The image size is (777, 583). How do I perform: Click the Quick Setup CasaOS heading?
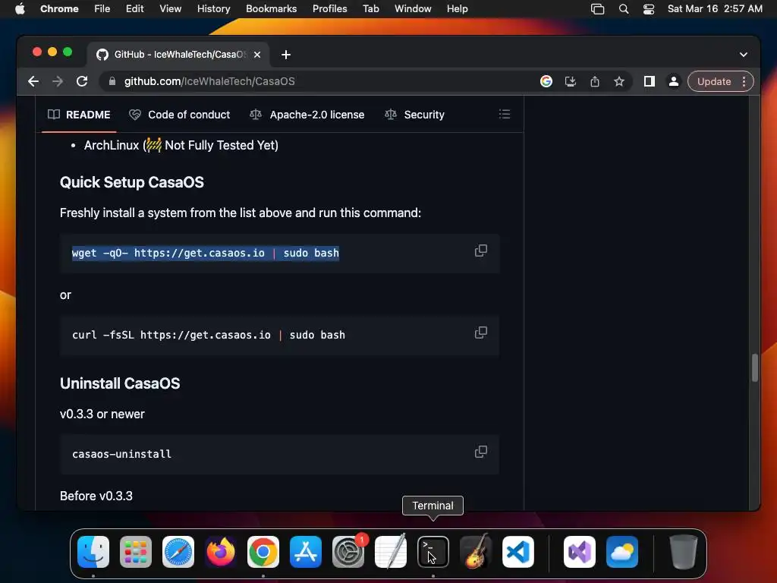coord(132,182)
